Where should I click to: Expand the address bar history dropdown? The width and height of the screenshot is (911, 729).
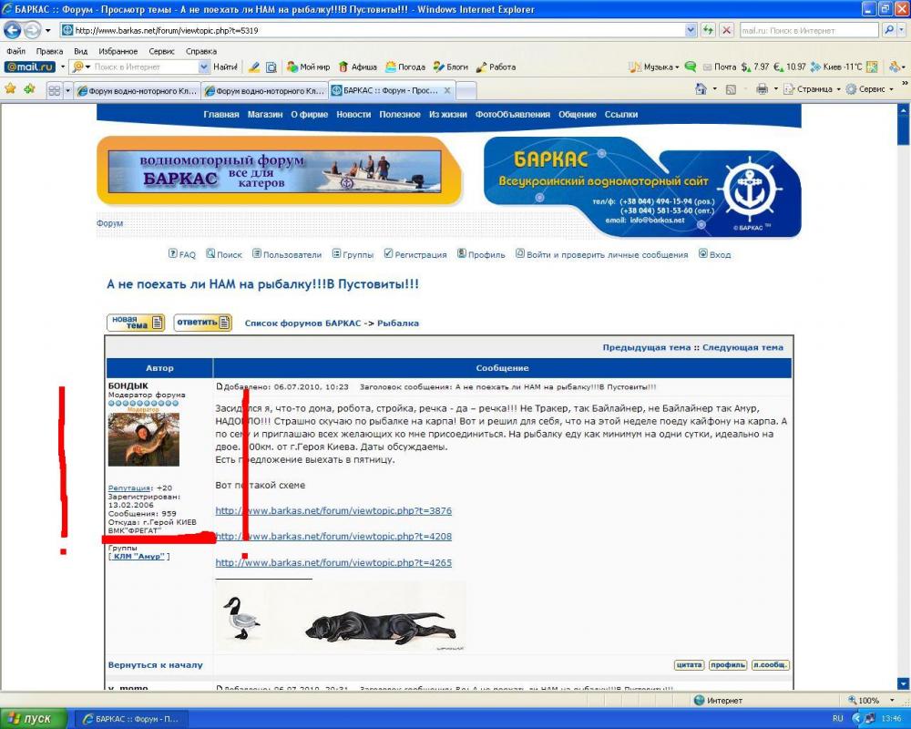(x=691, y=30)
